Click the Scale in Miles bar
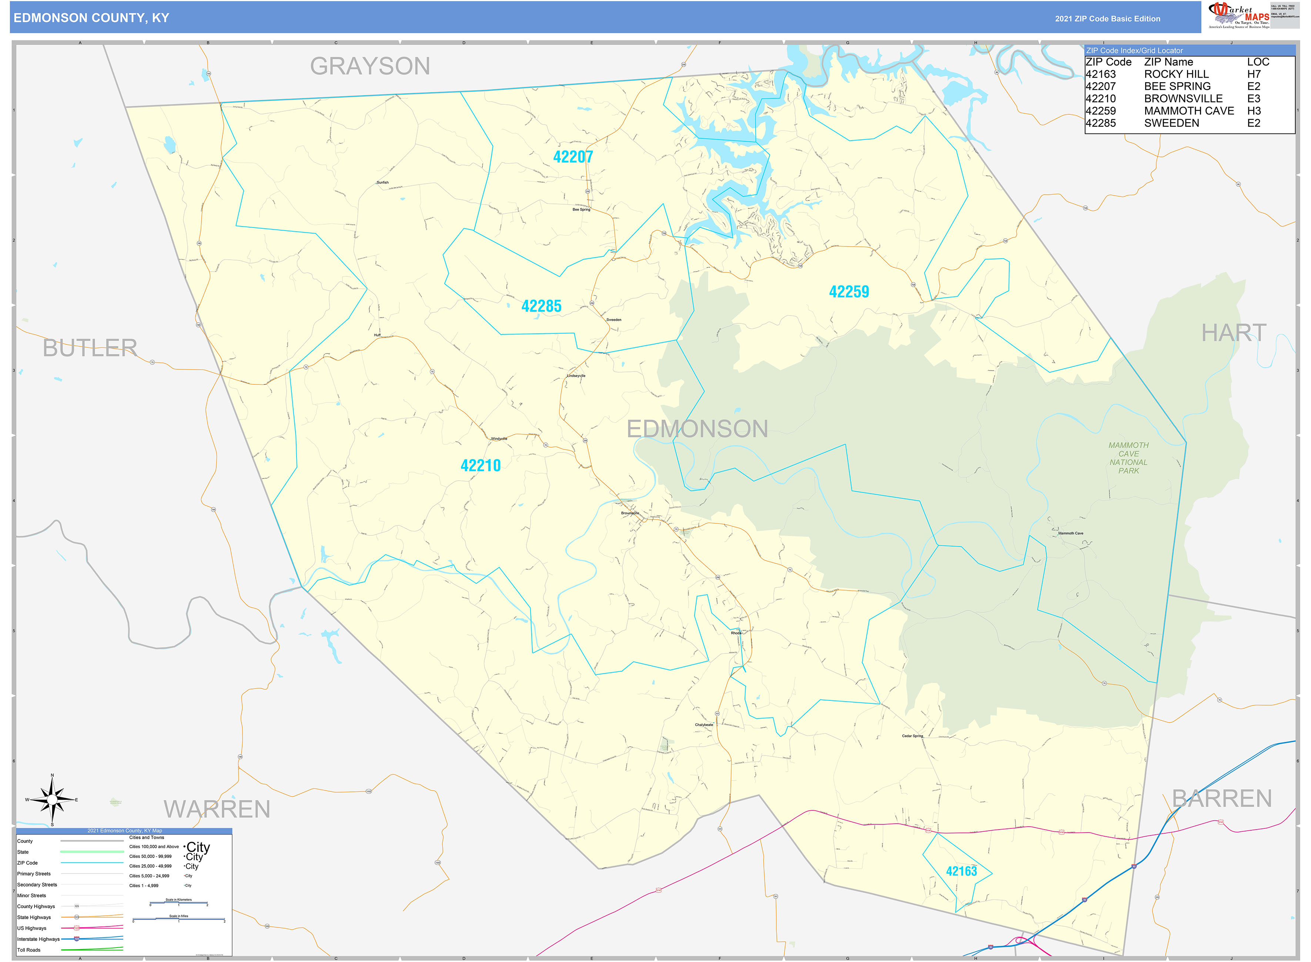The width and height of the screenshot is (1311, 962). (179, 919)
